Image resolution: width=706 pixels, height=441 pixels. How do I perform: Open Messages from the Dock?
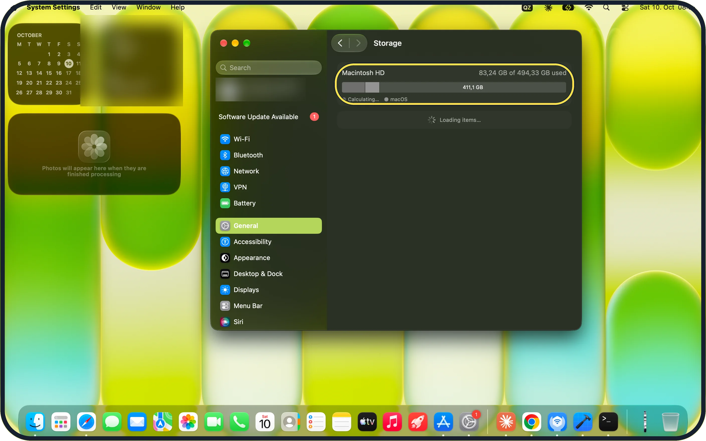pyautogui.click(x=112, y=422)
